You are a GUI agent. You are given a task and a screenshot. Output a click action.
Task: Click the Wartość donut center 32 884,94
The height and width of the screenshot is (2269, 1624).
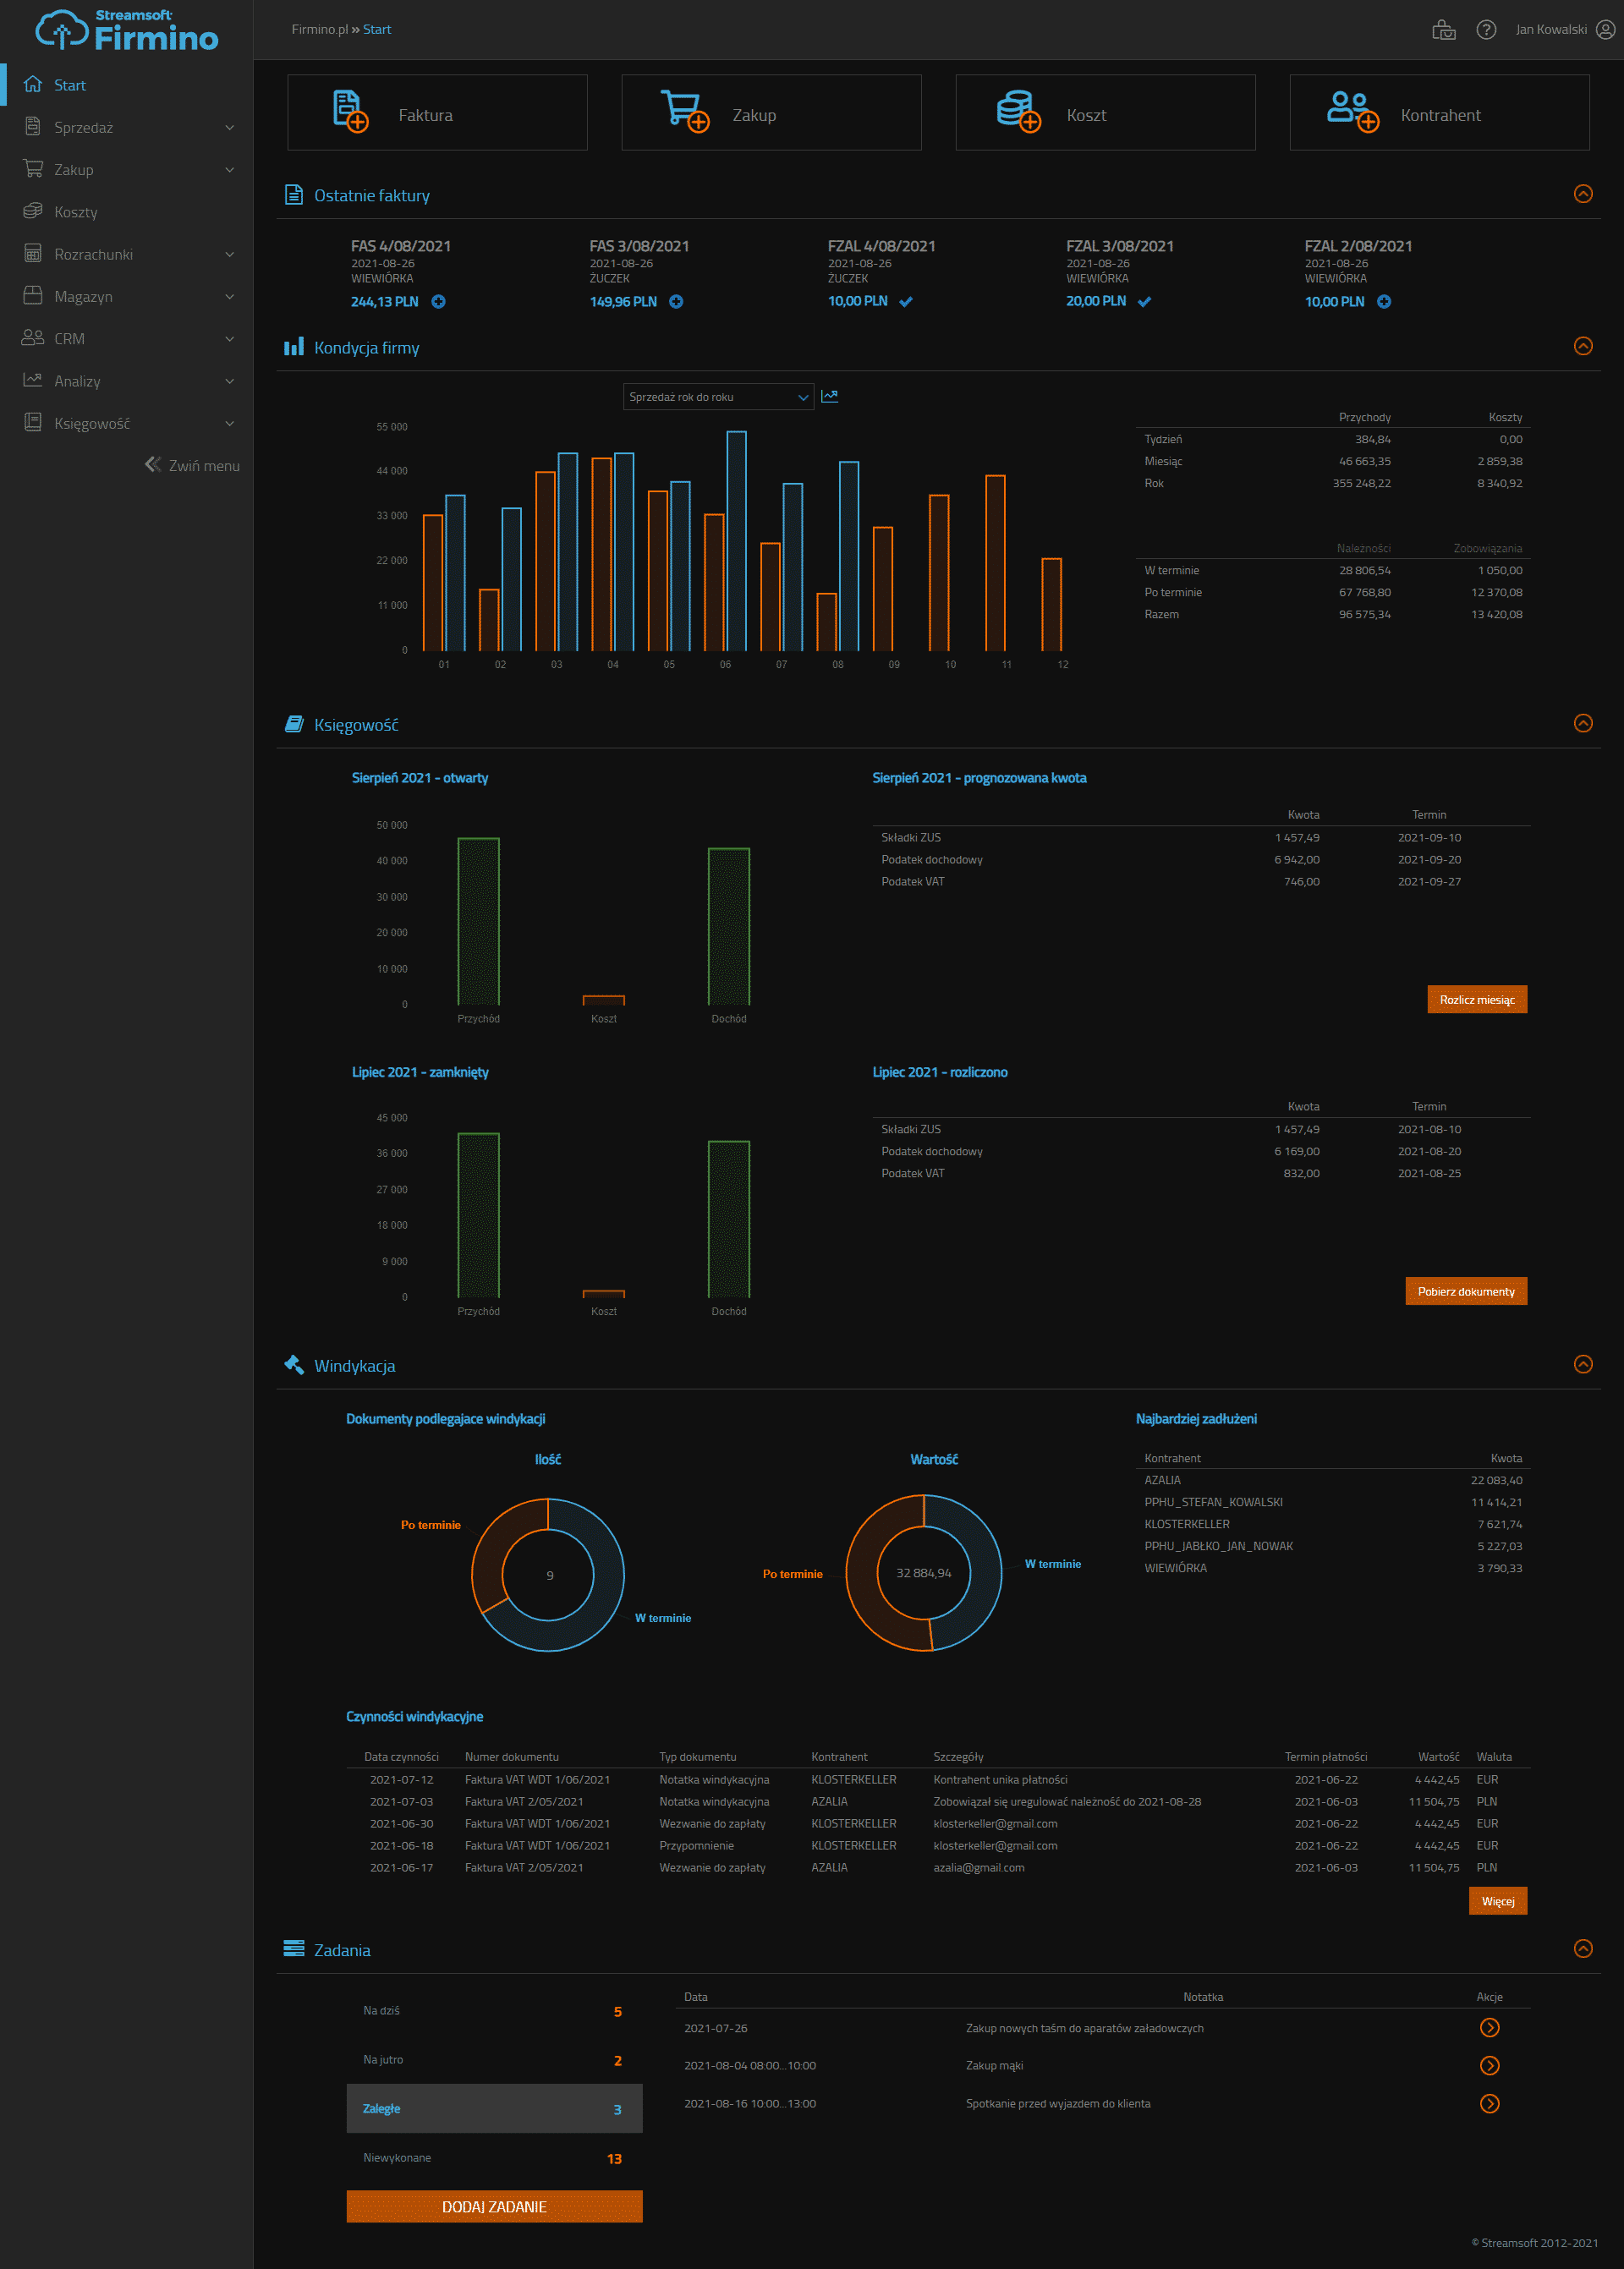point(924,1573)
